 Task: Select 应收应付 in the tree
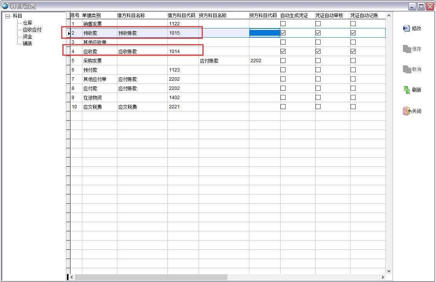[32, 30]
